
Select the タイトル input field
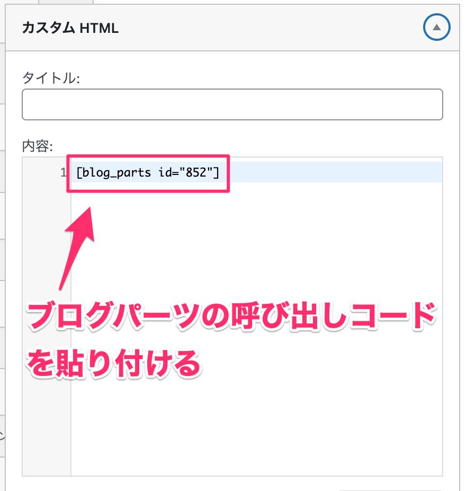pyautogui.click(x=232, y=104)
